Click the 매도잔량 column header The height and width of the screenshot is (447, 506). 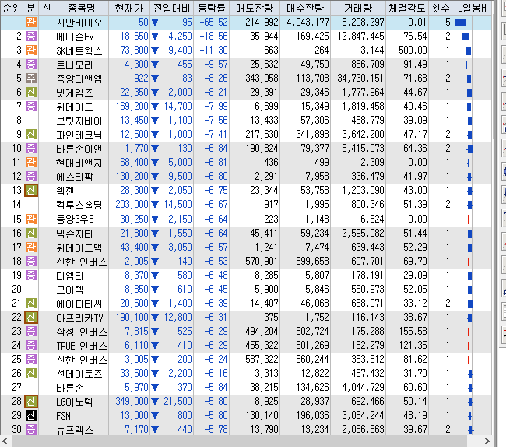(x=255, y=8)
